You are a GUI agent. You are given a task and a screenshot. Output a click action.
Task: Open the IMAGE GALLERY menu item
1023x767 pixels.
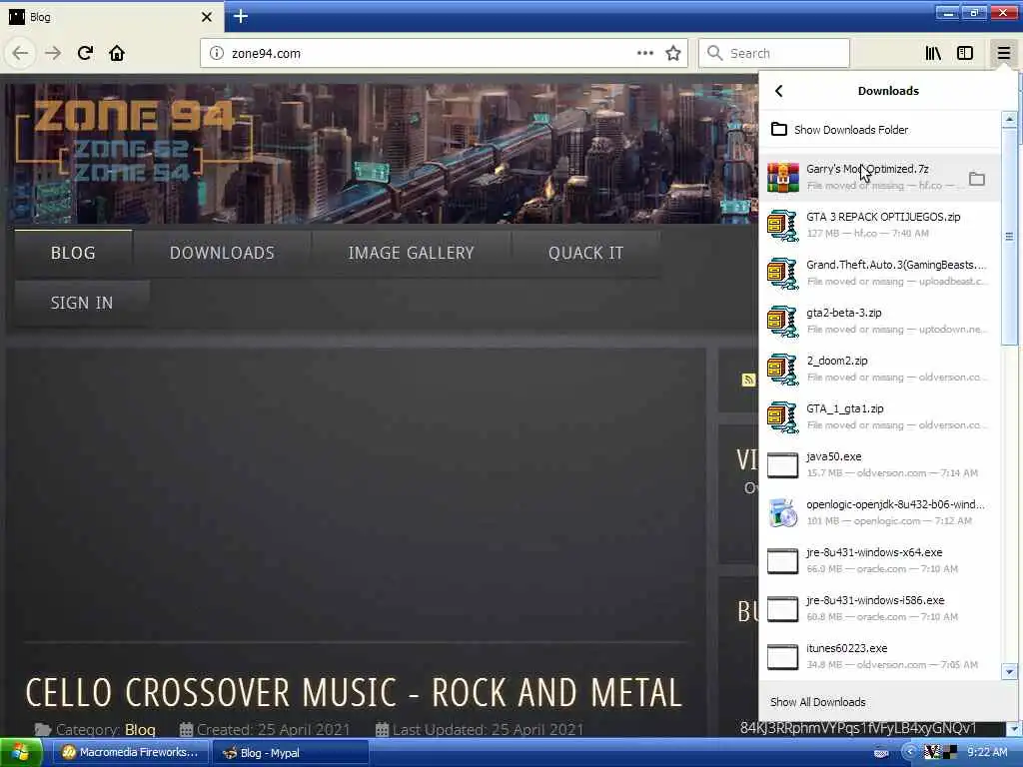[411, 253]
